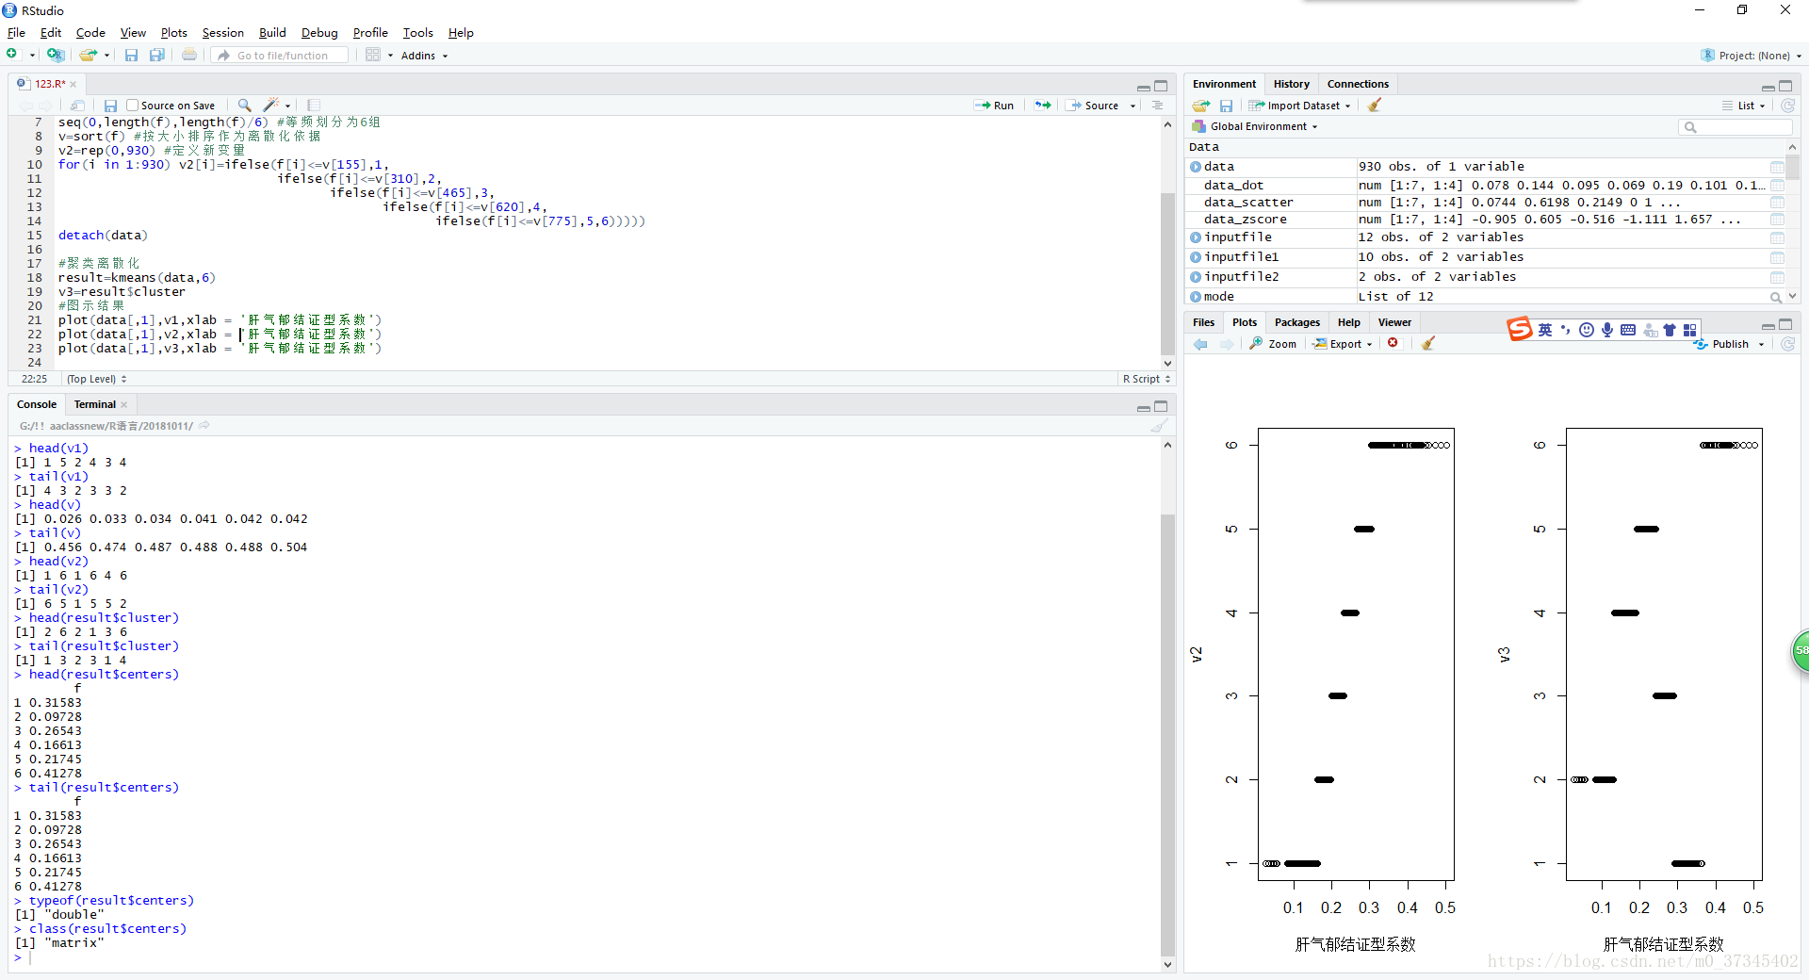The width and height of the screenshot is (1809, 980).
Task: Switch to the Terminal tab
Action: (x=94, y=404)
